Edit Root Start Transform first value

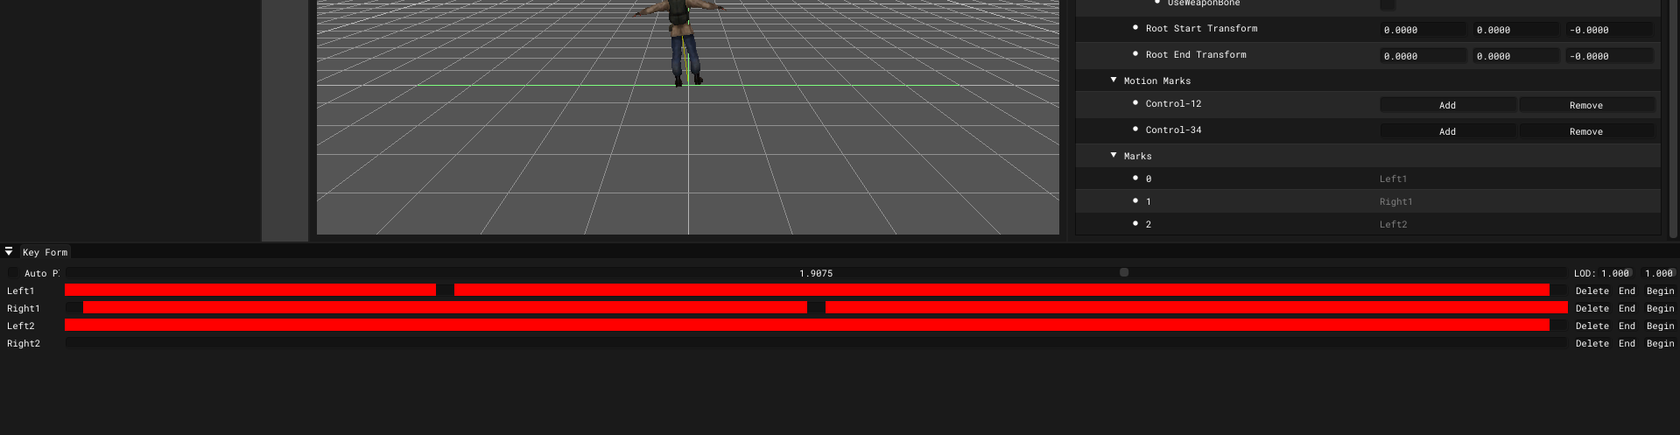pos(1423,30)
